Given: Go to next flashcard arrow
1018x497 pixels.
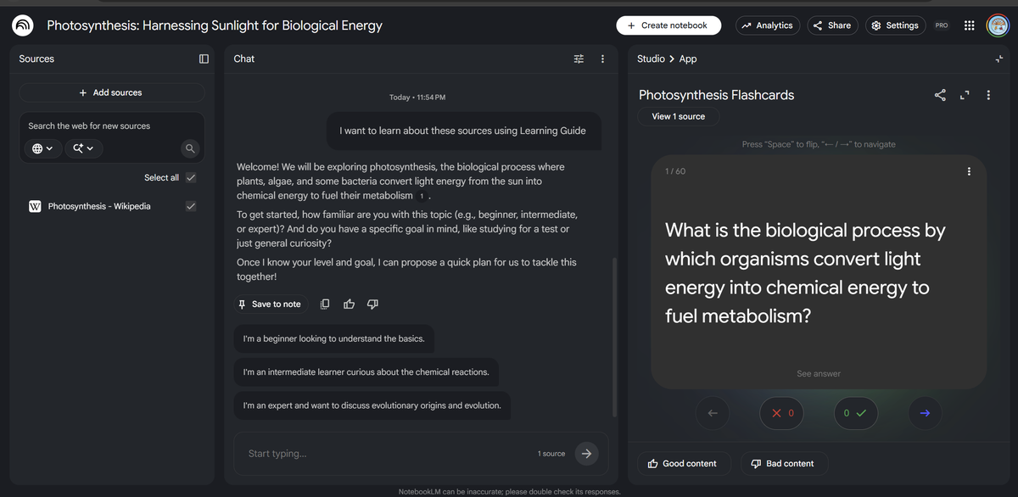Looking at the screenshot, I should click(925, 413).
